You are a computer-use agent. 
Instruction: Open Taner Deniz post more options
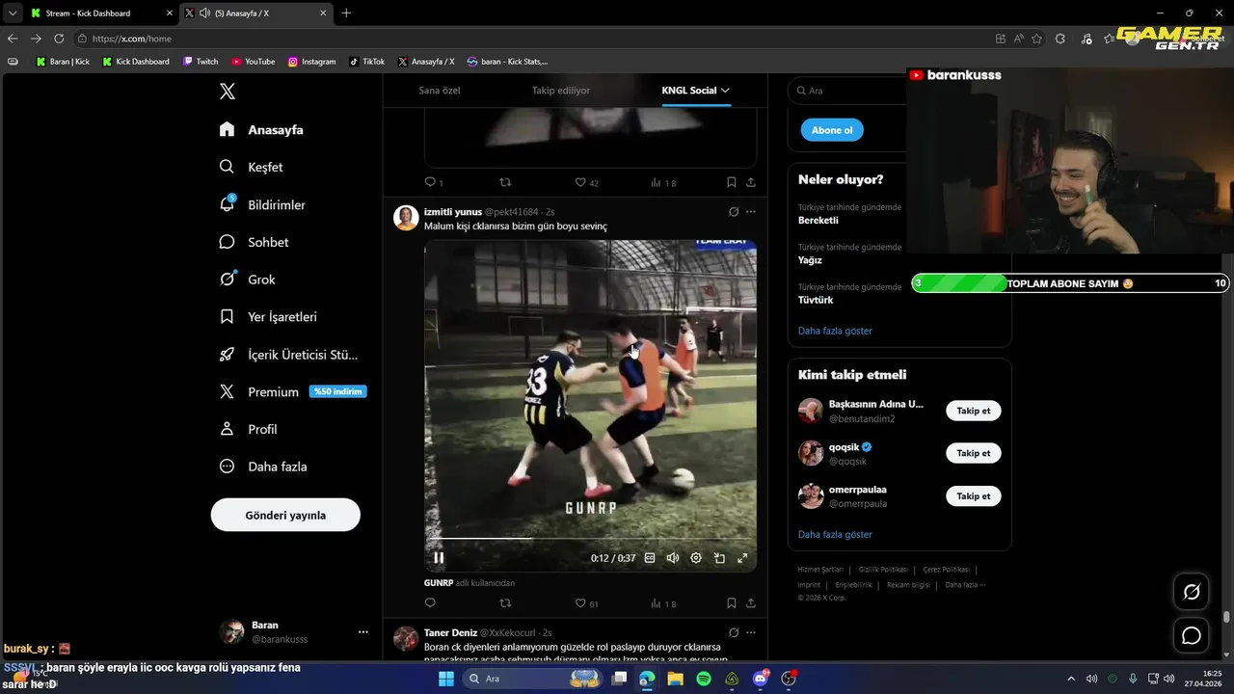tap(751, 632)
